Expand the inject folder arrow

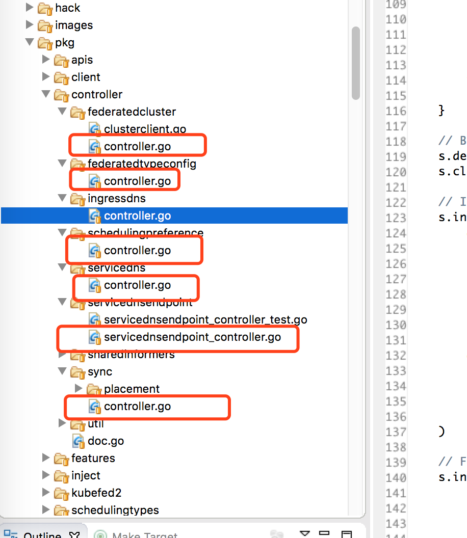(46, 475)
